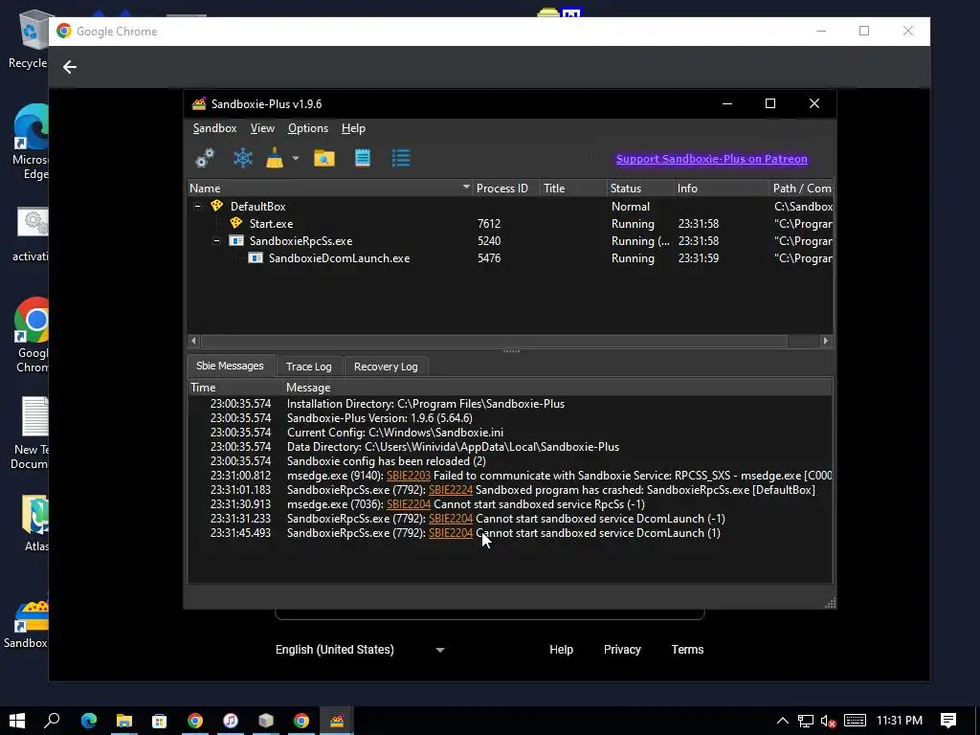Open Global Settings gears icon in toolbar
The image size is (980, 735).
205,158
